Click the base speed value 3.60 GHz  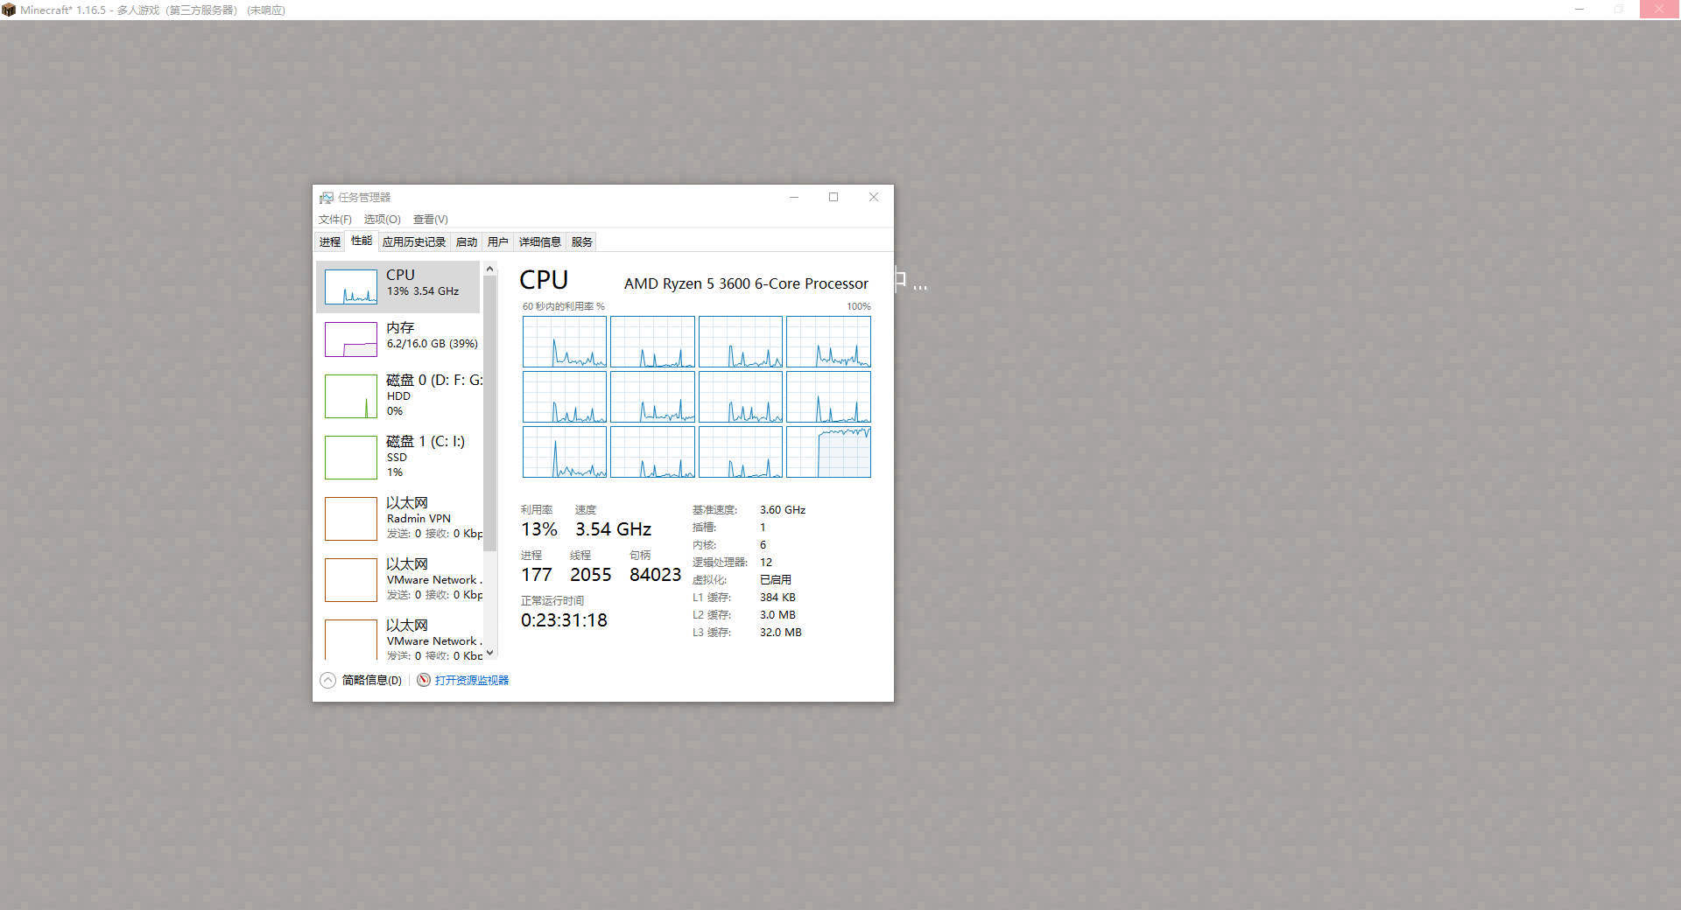pos(783,509)
